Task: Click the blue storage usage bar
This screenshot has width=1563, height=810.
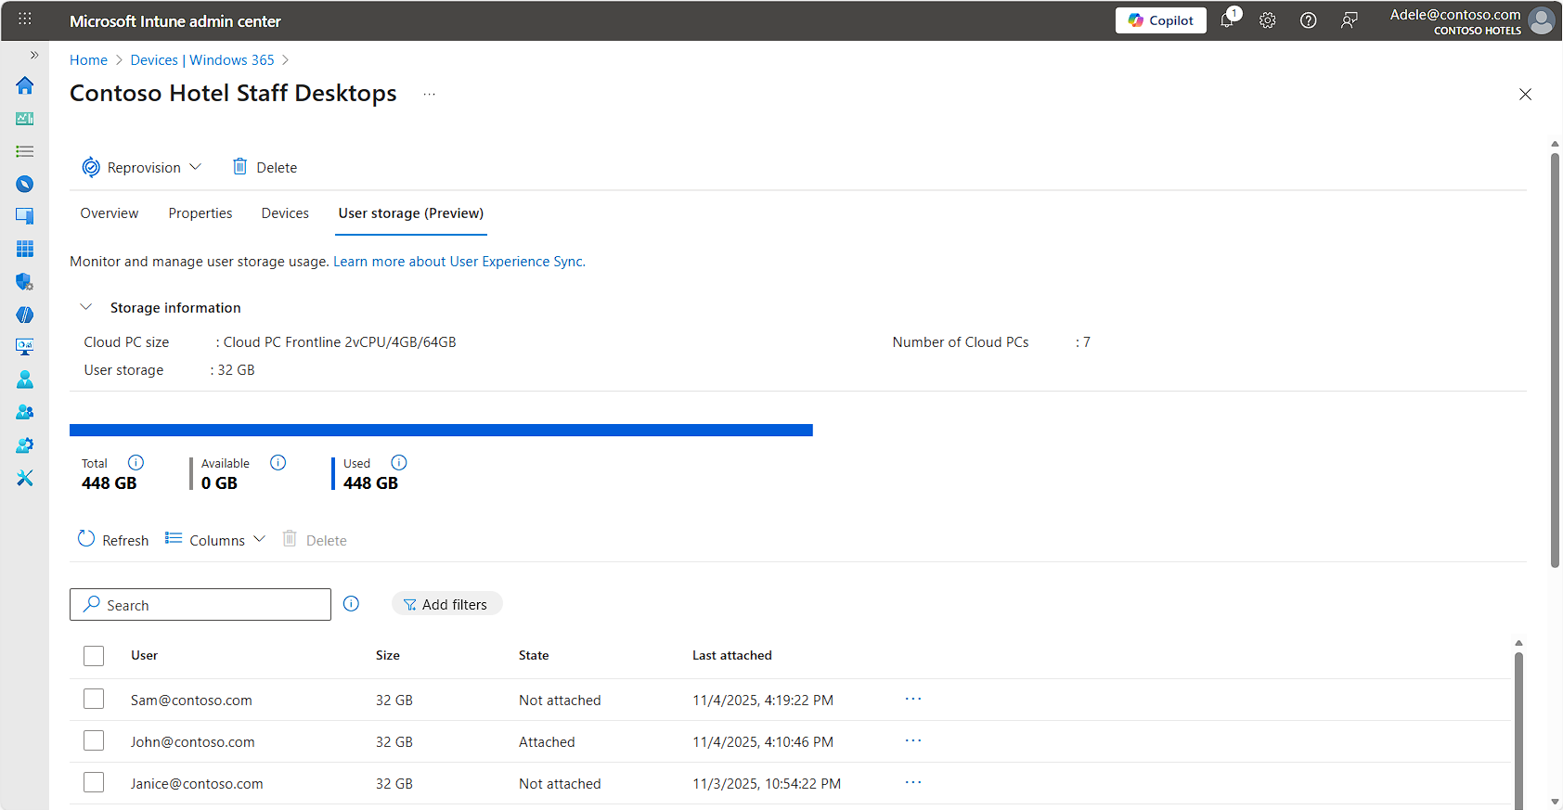Action: (x=441, y=430)
